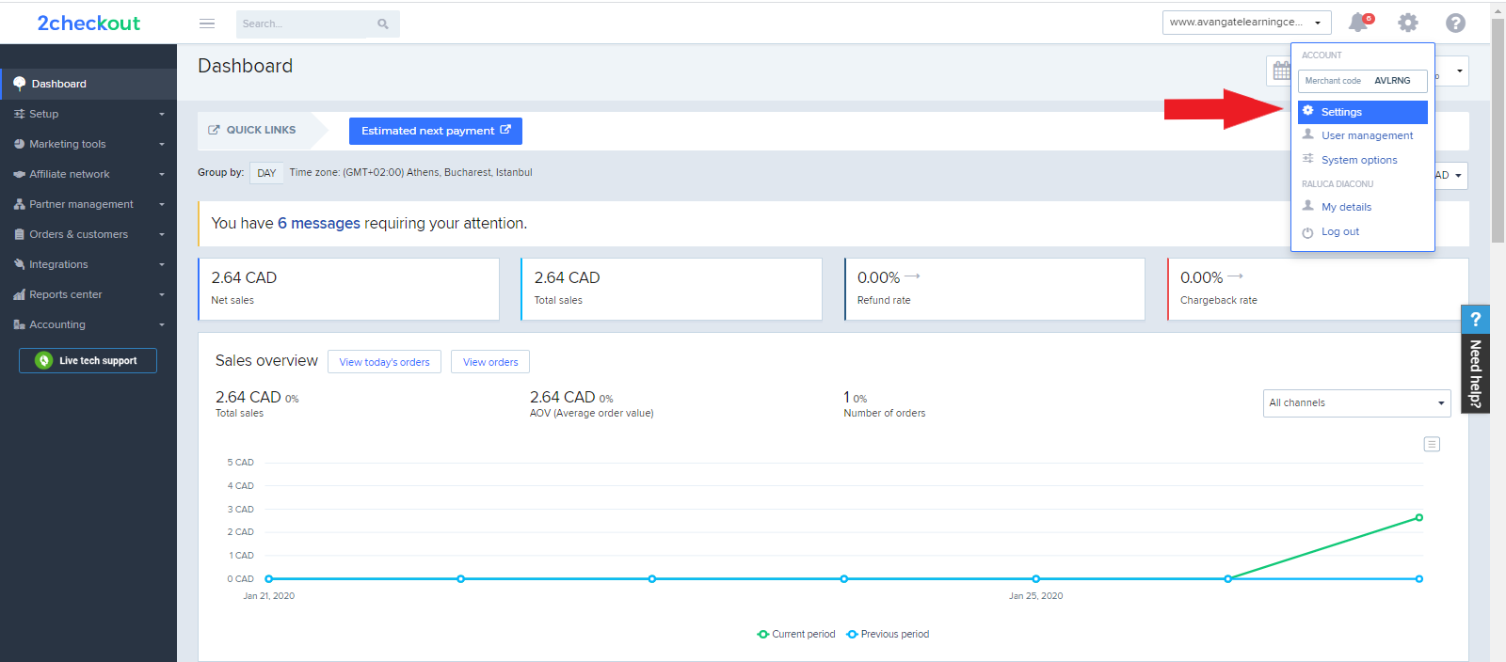
Task: Expand the Integrations arrow
Action: click(162, 264)
